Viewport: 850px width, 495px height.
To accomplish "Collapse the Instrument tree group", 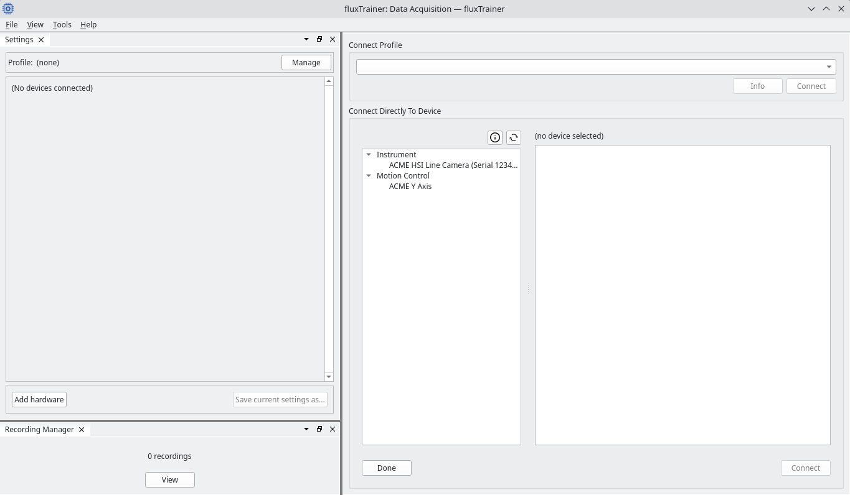I will click(x=369, y=155).
